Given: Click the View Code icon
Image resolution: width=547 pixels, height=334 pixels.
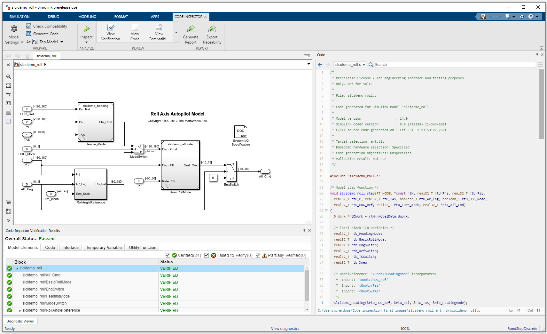Looking at the screenshot, I should pyautogui.click(x=135, y=28).
